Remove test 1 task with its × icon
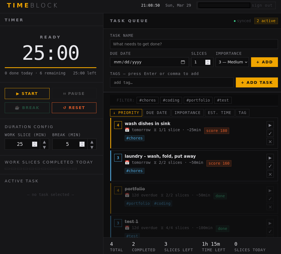This screenshot has width=281, height=254. pos(270,239)
